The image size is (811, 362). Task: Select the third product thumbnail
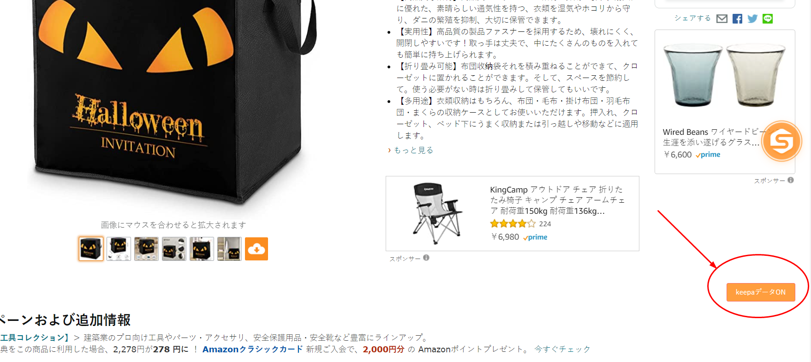146,249
